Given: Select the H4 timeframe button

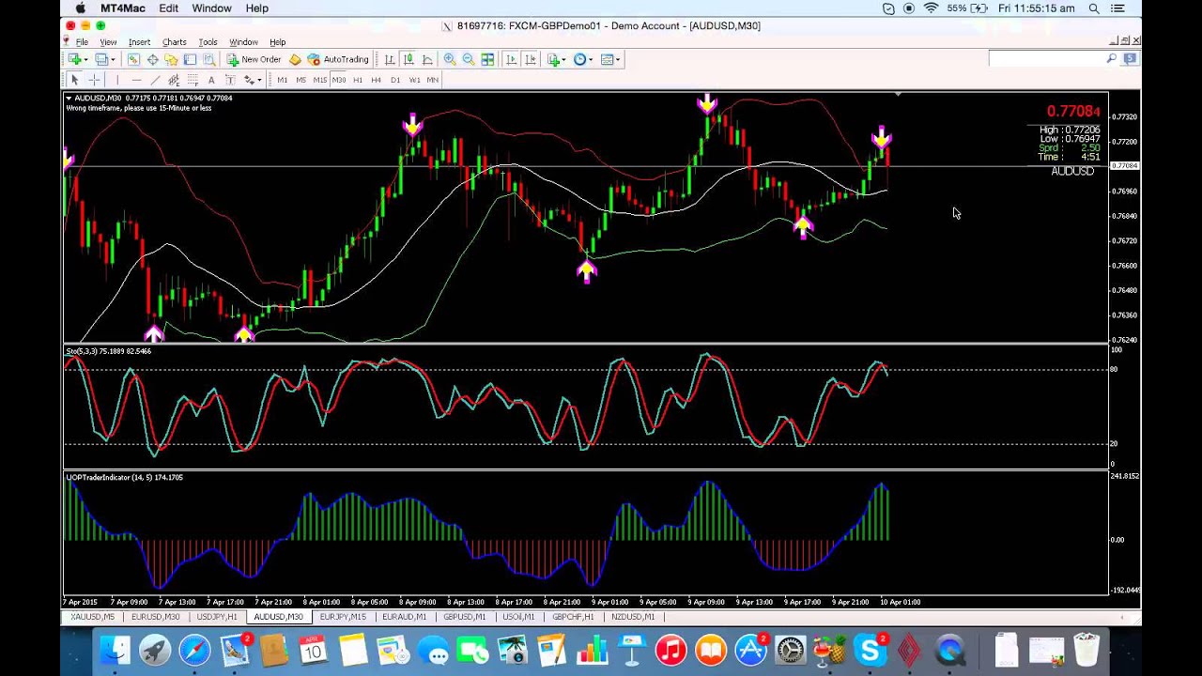Looking at the screenshot, I should pos(376,80).
